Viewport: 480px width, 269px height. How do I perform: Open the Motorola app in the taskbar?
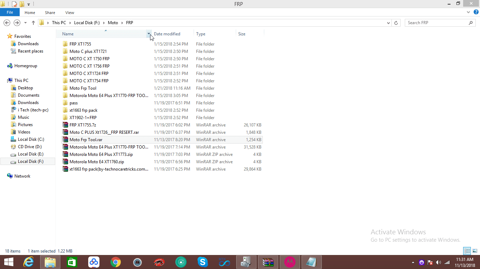(290, 262)
